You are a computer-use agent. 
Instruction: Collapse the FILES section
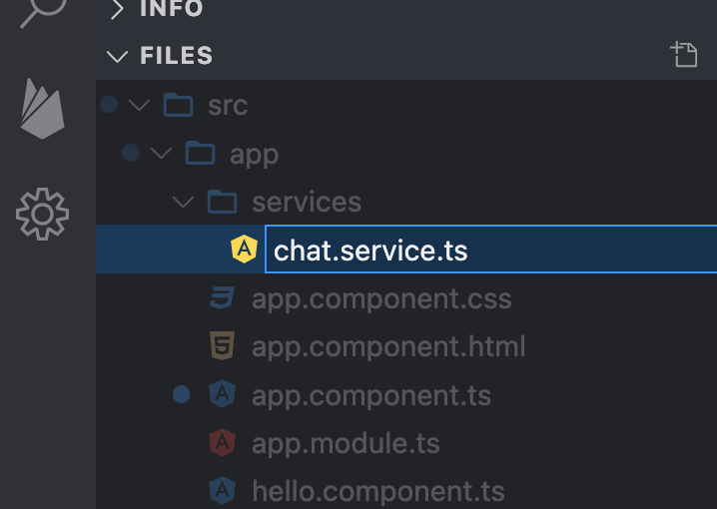[x=117, y=57]
